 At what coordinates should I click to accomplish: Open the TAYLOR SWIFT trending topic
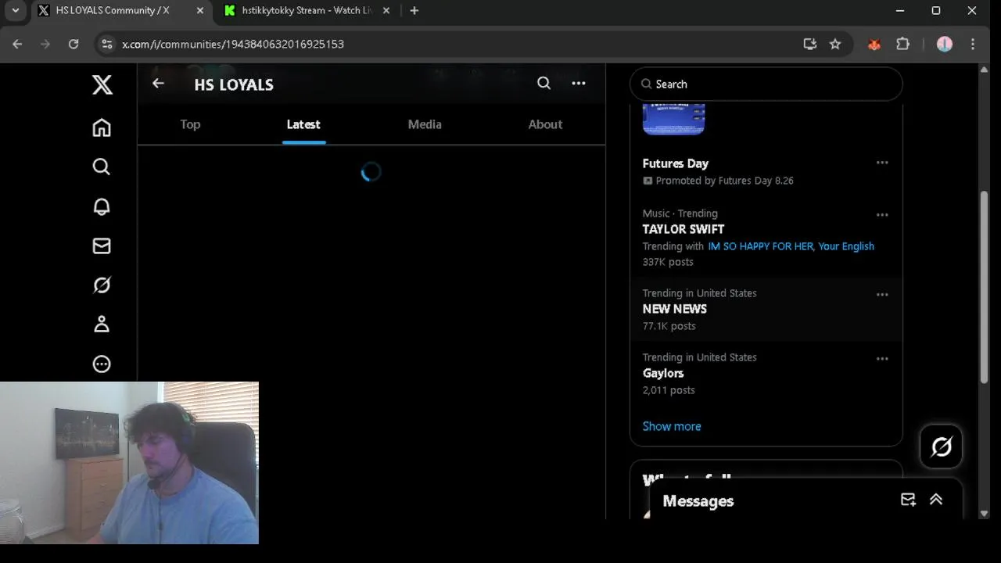tap(683, 229)
